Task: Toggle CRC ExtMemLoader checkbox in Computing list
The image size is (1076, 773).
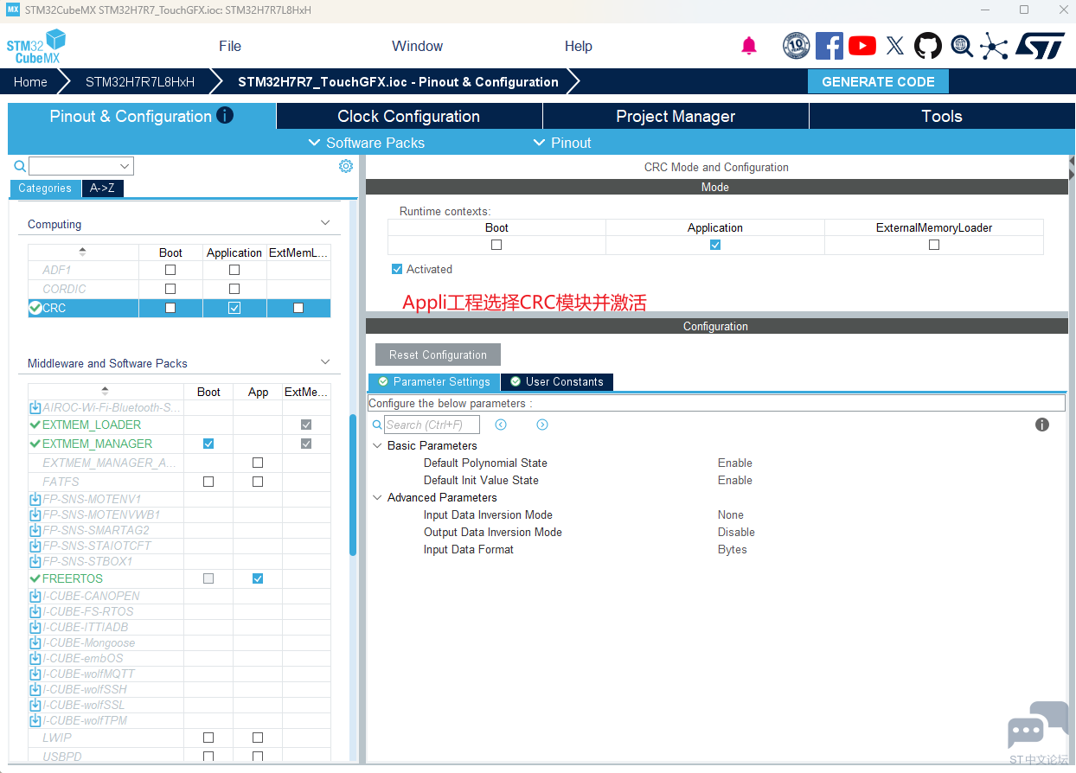Action: coord(298,308)
